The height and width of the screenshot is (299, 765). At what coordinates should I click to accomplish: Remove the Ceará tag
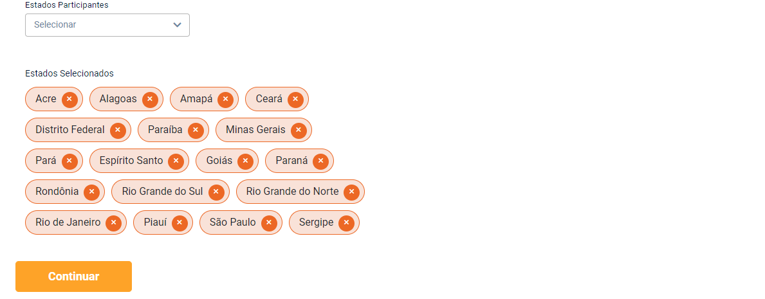coord(295,99)
